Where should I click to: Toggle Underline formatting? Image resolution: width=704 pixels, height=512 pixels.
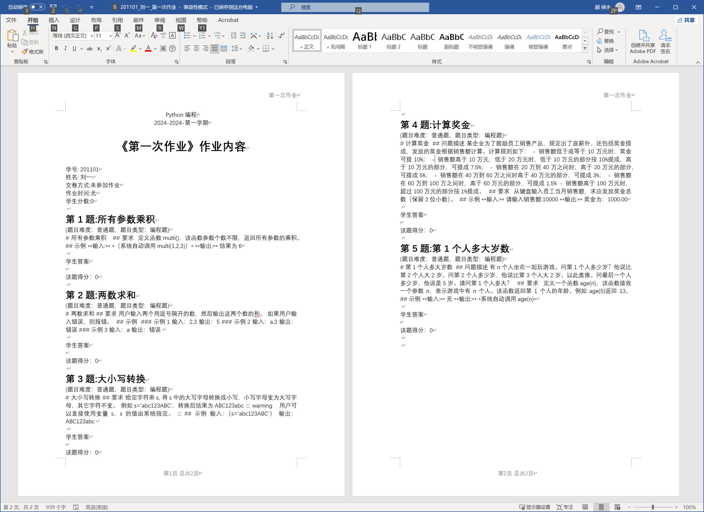click(x=74, y=48)
